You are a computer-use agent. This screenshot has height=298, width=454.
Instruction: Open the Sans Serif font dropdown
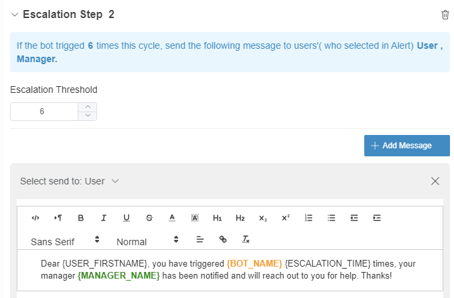(x=65, y=241)
